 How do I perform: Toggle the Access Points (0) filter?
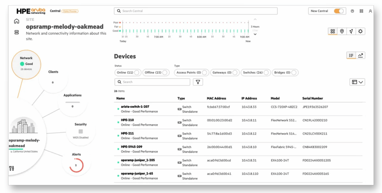[x=191, y=73]
